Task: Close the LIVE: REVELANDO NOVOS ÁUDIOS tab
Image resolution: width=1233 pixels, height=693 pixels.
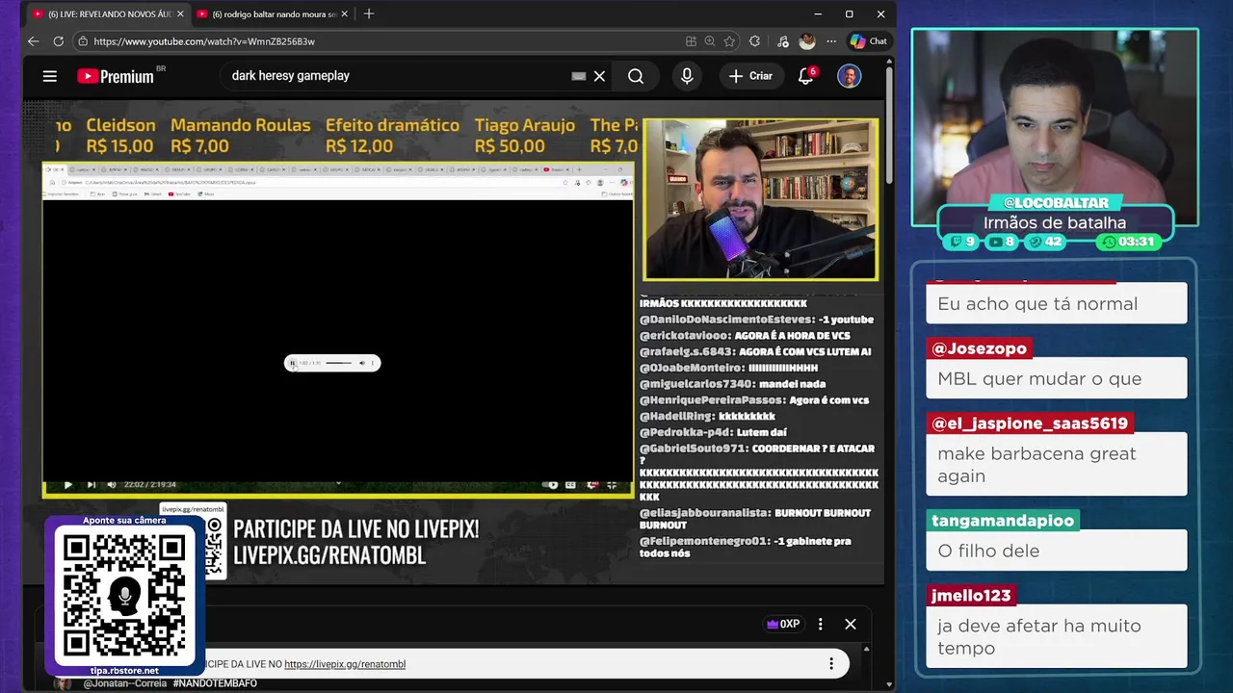Action: click(180, 14)
